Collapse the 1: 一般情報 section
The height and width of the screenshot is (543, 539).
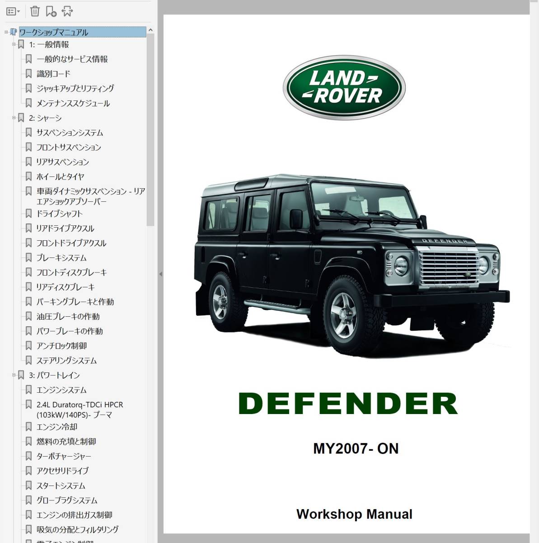point(14,44)
